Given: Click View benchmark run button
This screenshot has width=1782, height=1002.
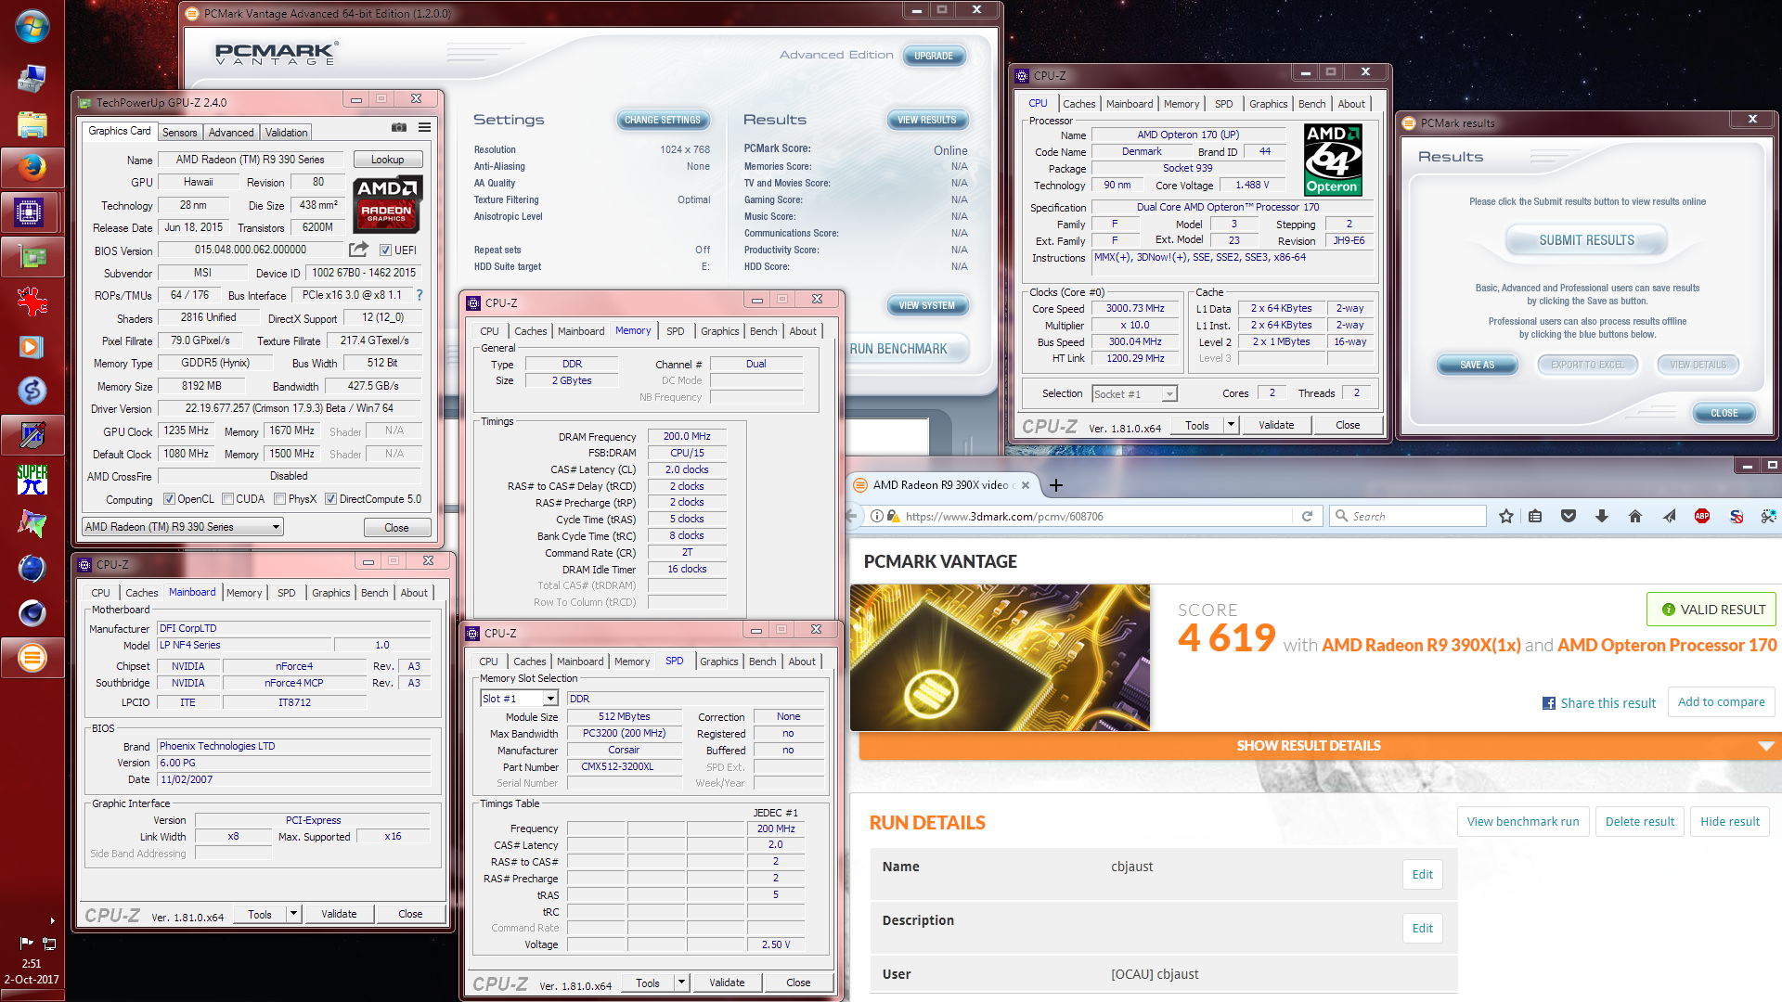Looking at the screenshot, I should pyautogui.click(x=1522, y=822).
